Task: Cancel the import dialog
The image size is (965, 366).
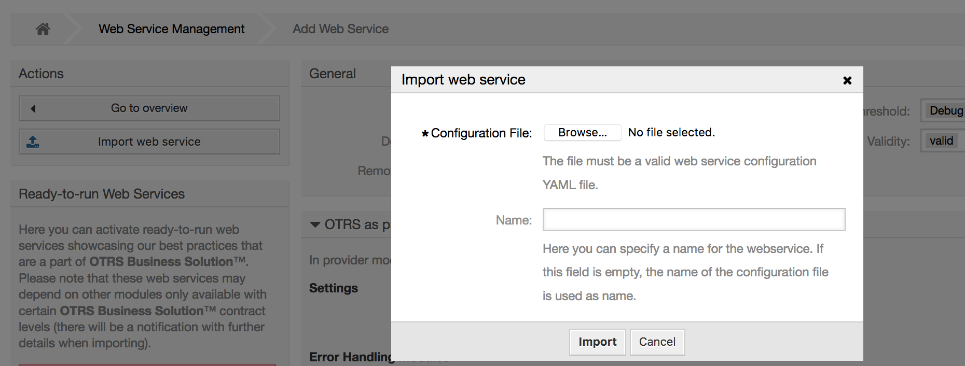Action: click(657, 342)
